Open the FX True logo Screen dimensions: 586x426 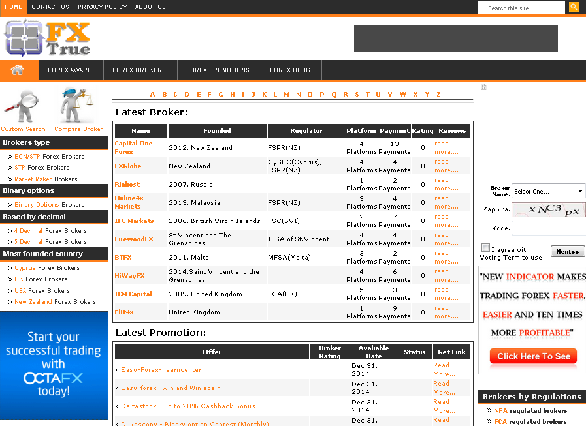point(47,38)
